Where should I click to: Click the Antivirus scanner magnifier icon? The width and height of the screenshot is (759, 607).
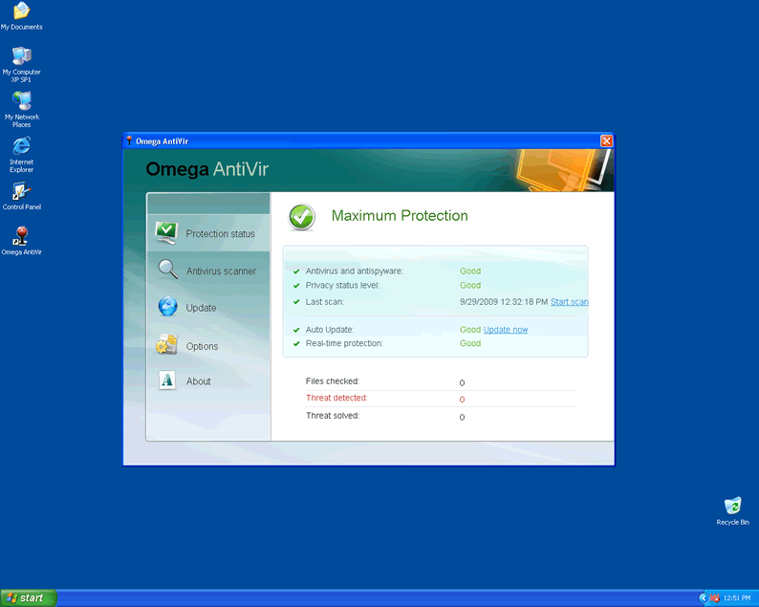(x=168, y=270)
